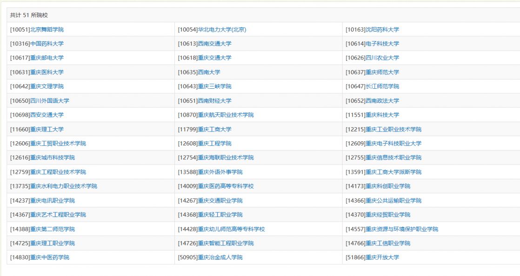The image size is (520, 276).
Task: Click 重庆开放大学 link
Action: tap(382, 257)
